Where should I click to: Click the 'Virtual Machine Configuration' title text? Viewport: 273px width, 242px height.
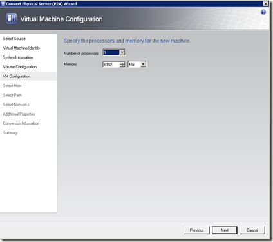[x=61, y=19]
